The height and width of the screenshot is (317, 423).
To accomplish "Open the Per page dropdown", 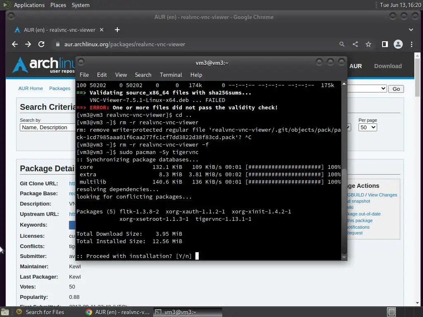I will coord(367,127).
